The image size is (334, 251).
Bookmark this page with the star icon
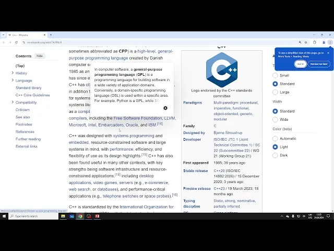(x=306, y=42)
